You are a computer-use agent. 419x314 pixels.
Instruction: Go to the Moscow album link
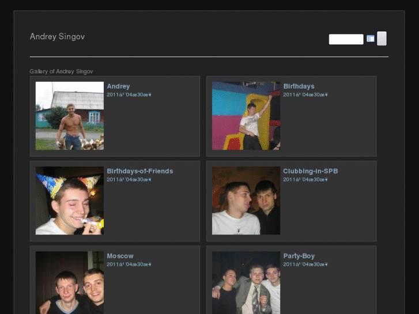coord(120,256)
